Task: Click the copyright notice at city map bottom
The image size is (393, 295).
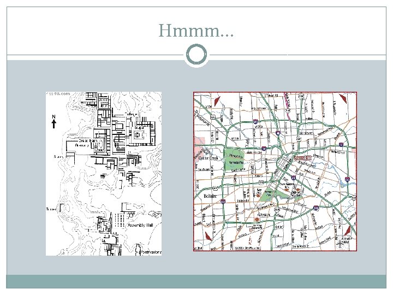Action: click(248, 248)
